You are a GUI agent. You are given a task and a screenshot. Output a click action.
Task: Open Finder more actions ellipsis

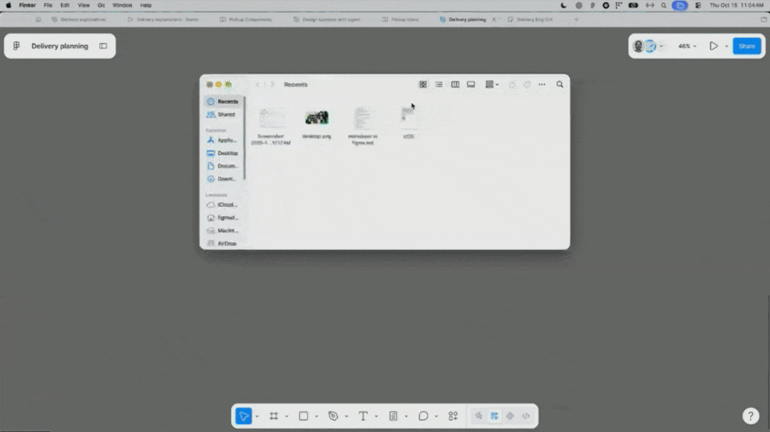pyautogui.click(x=542, y=84)
